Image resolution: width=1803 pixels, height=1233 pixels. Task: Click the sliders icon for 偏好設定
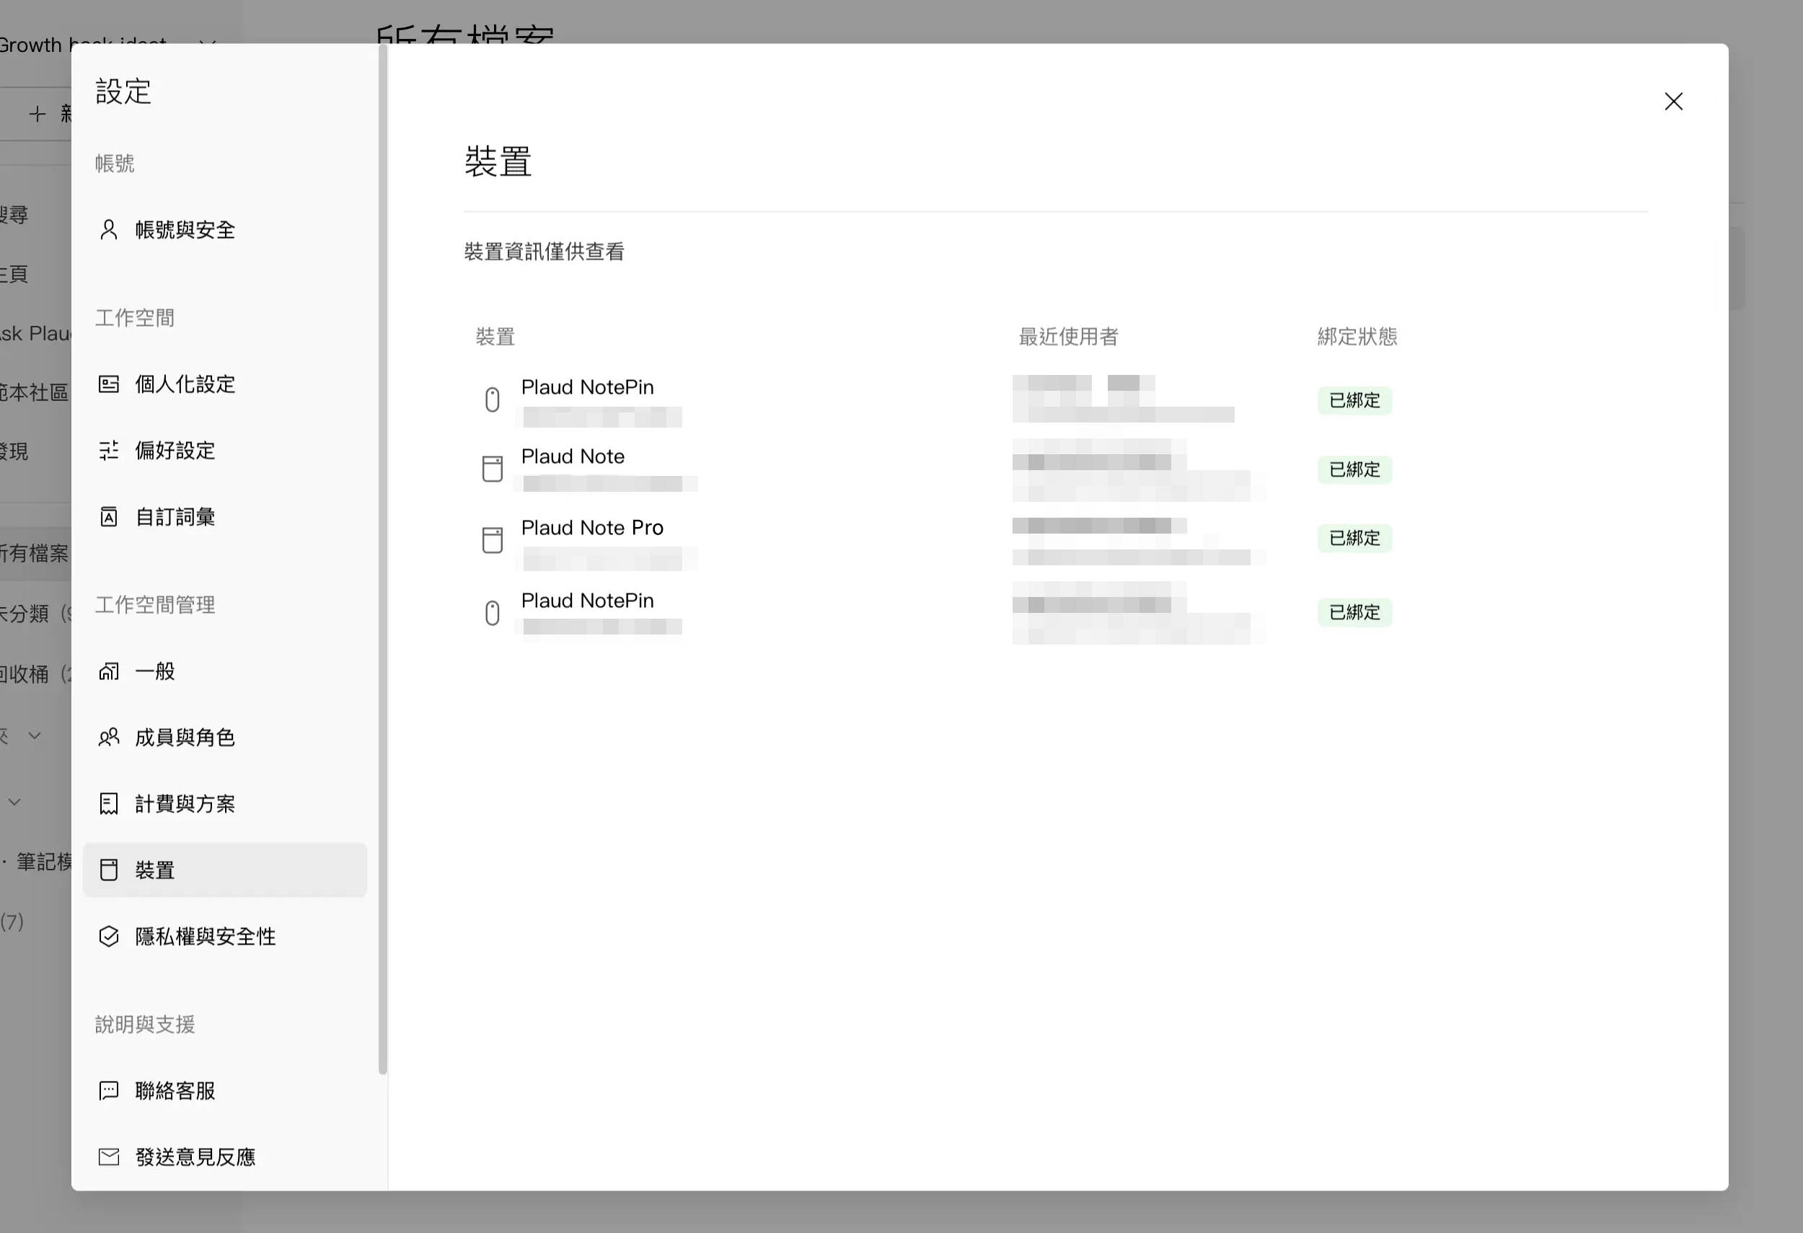pos(109,451)
